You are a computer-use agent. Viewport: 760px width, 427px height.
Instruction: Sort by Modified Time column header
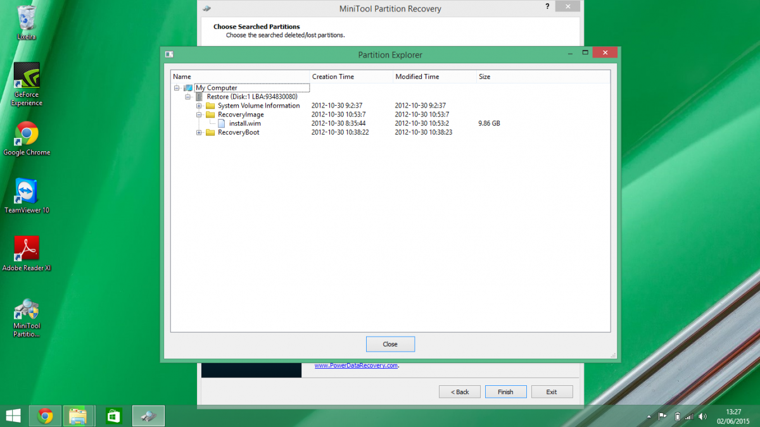point(434,77)
